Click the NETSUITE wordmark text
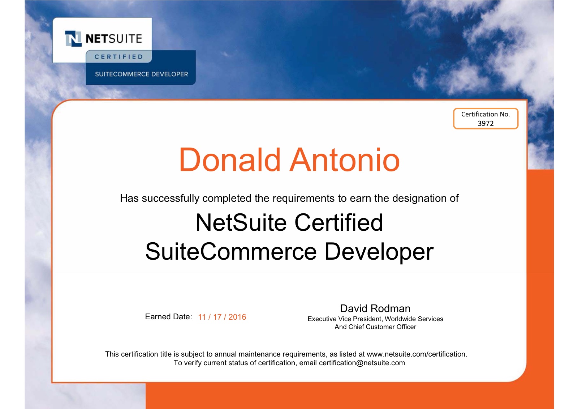 114,39
